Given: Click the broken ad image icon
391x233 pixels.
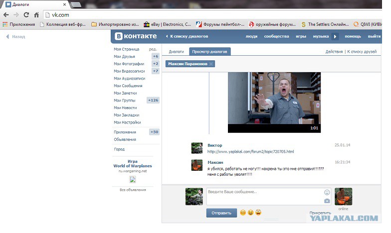Looking at the screenshot, I should [x=133, y=179].
